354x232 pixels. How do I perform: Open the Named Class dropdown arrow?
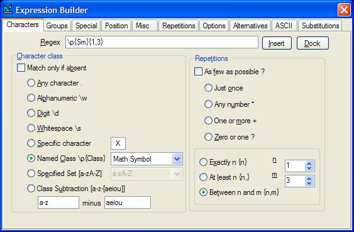point(177,159)
